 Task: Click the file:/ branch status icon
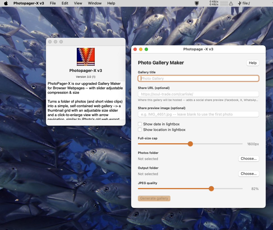[x=240, y=3]
